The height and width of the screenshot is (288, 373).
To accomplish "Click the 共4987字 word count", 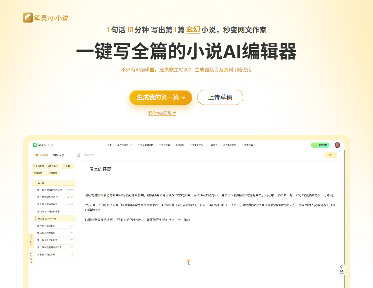I will tap(89, 155).
